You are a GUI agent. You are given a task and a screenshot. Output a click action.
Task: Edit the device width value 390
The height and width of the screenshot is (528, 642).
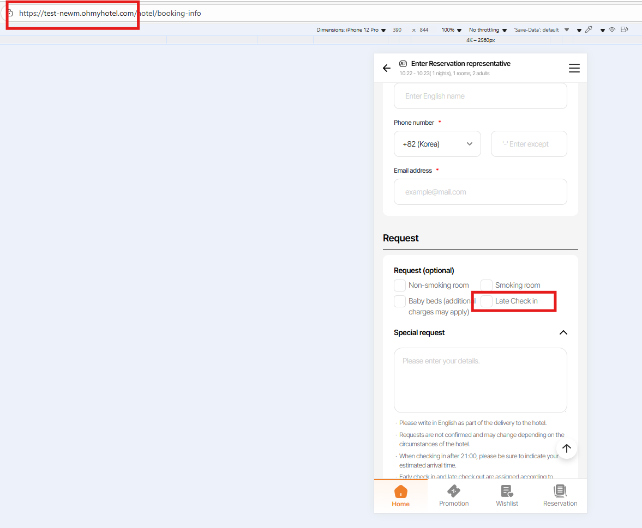[x=397, y=30]
